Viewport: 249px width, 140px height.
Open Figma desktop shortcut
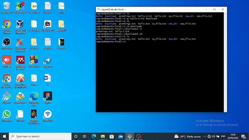point(48,98)
